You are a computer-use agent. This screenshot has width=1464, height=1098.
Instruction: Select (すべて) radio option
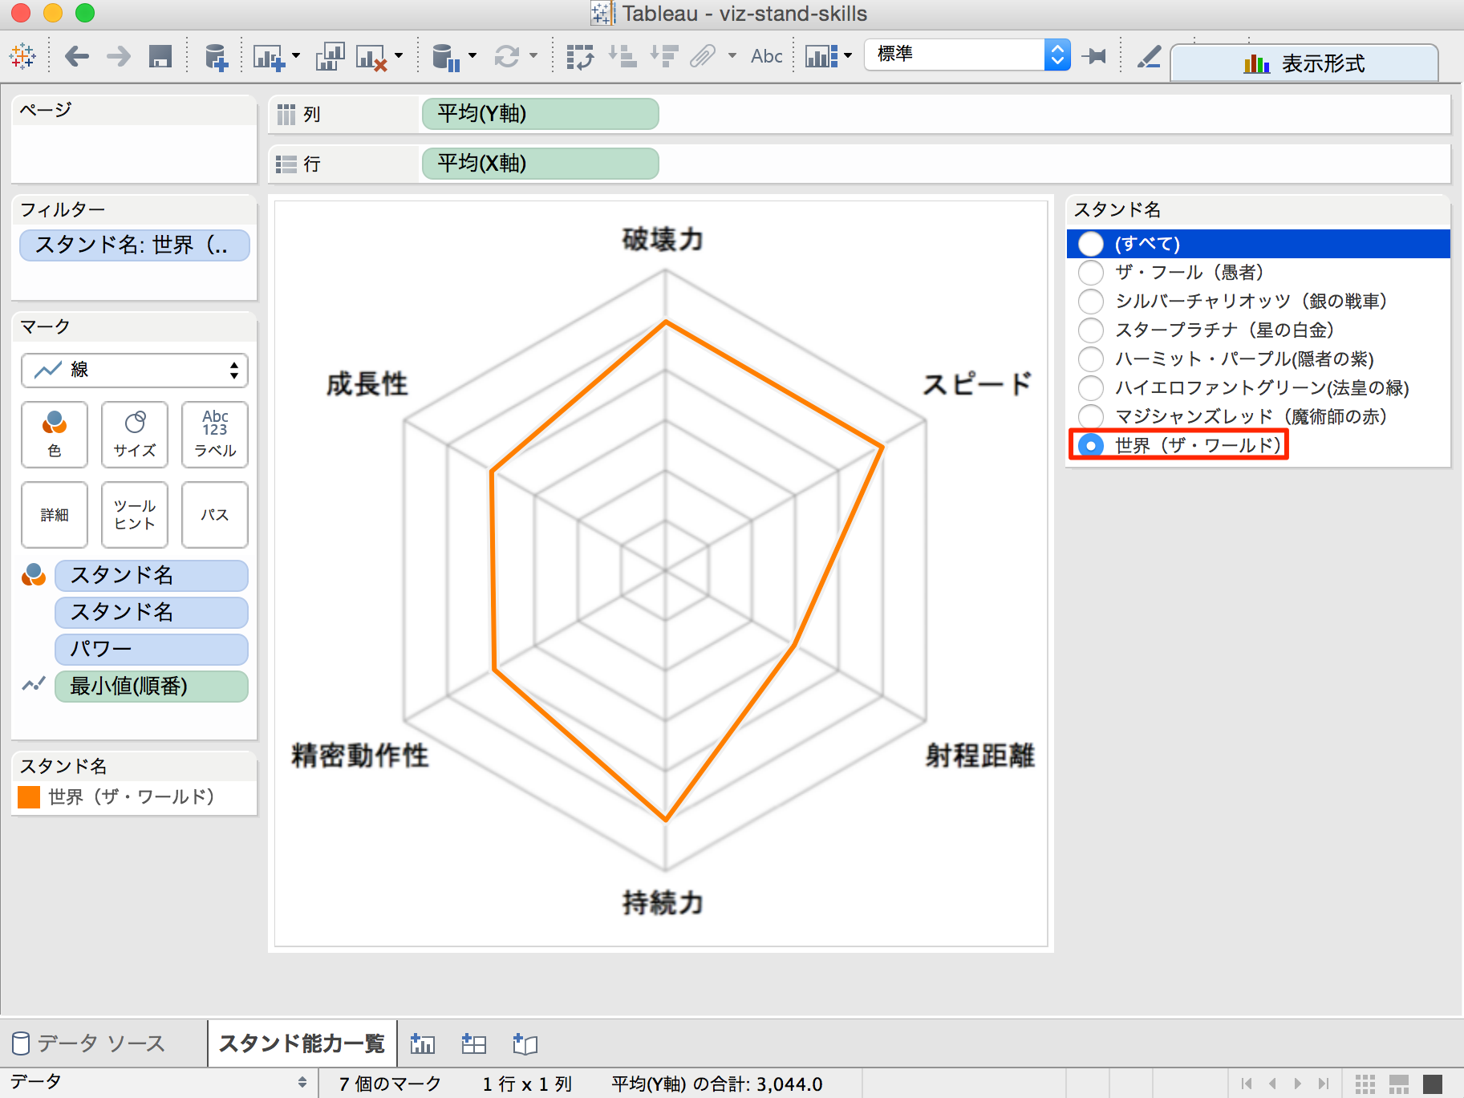1091,244
